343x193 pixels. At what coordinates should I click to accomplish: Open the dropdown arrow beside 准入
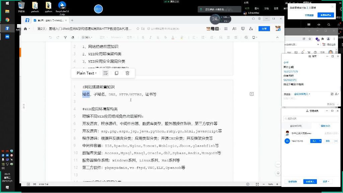(x=320, y=141)
